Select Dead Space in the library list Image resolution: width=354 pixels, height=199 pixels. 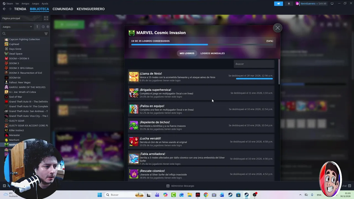pos(16,54)
